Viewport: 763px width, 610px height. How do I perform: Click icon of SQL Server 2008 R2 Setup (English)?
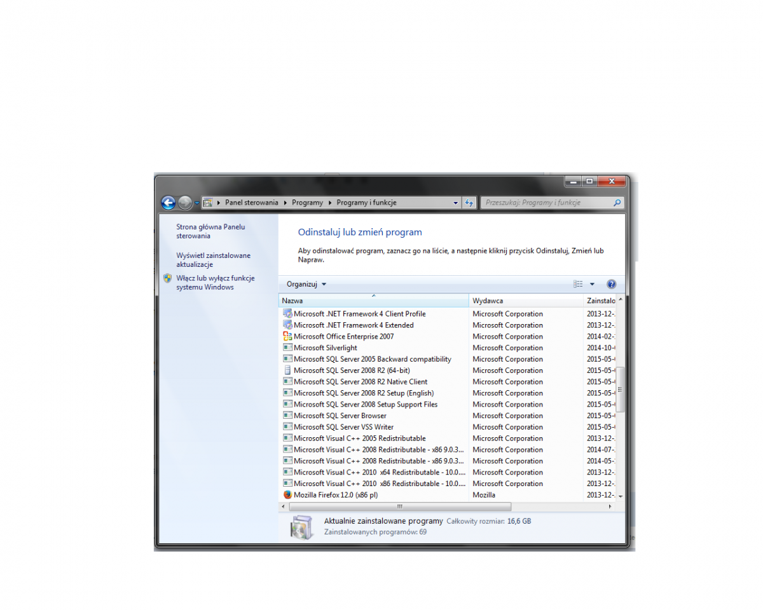[287, 393]
